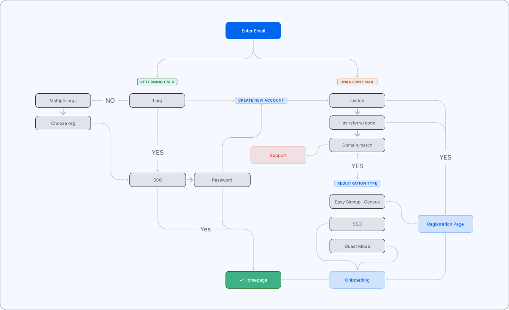Click the Create New Account label
Screen dimensions: 509x310
[x=261, y=100]
